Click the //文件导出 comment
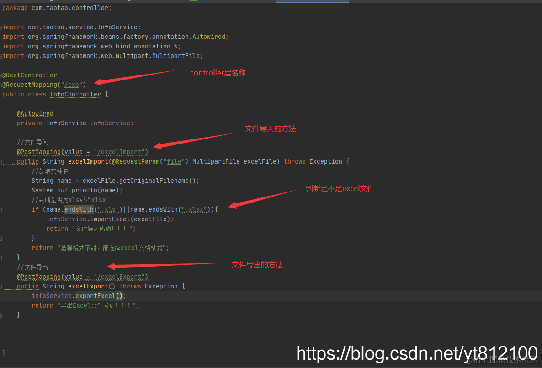This screenshot has width=542, height=368. point(32,267)
